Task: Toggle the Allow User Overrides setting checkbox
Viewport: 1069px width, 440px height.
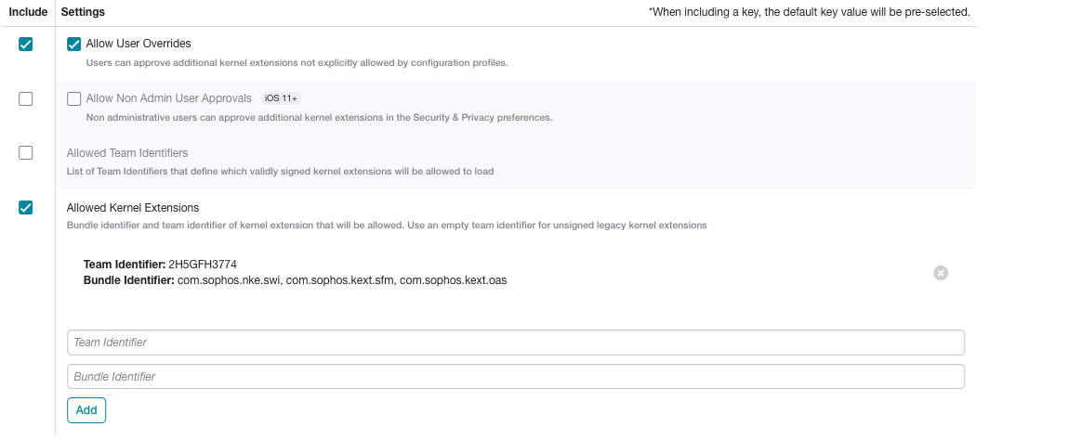Action: (73, 45)
